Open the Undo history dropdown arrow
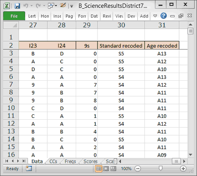 click(x=31, y=6)
